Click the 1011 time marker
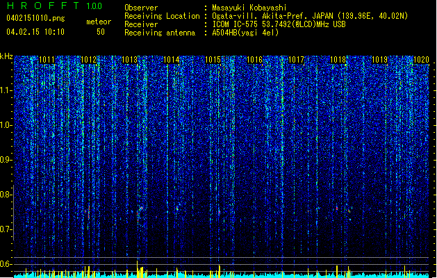The width and height of the screenshot is (437, 278). (x=47, y=60)
